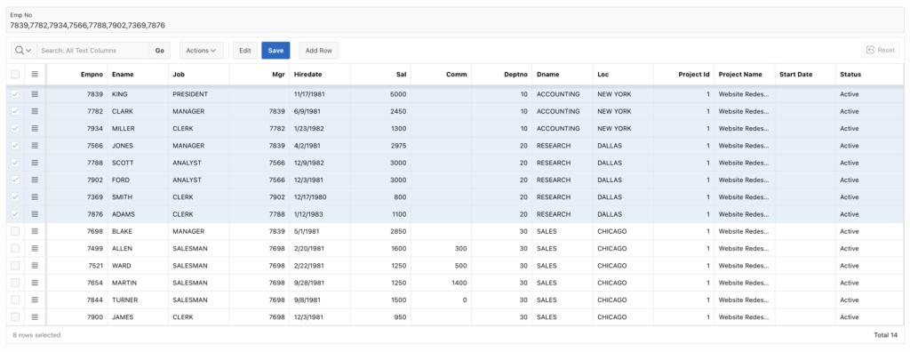
Task: Open row actions menu for WARD row
Action: 35,266
